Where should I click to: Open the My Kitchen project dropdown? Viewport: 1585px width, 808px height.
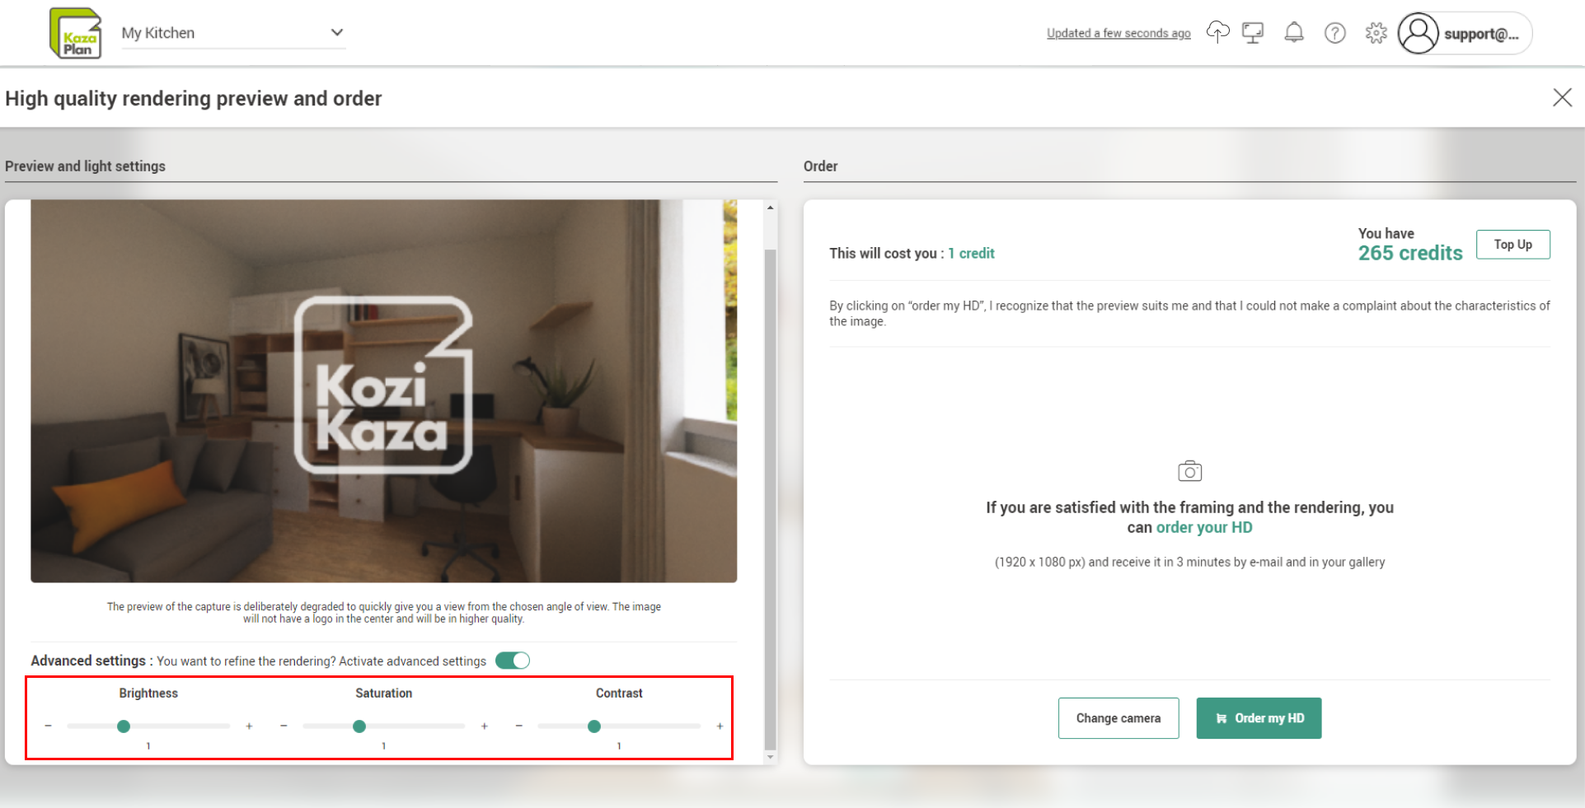pos(233,33)
